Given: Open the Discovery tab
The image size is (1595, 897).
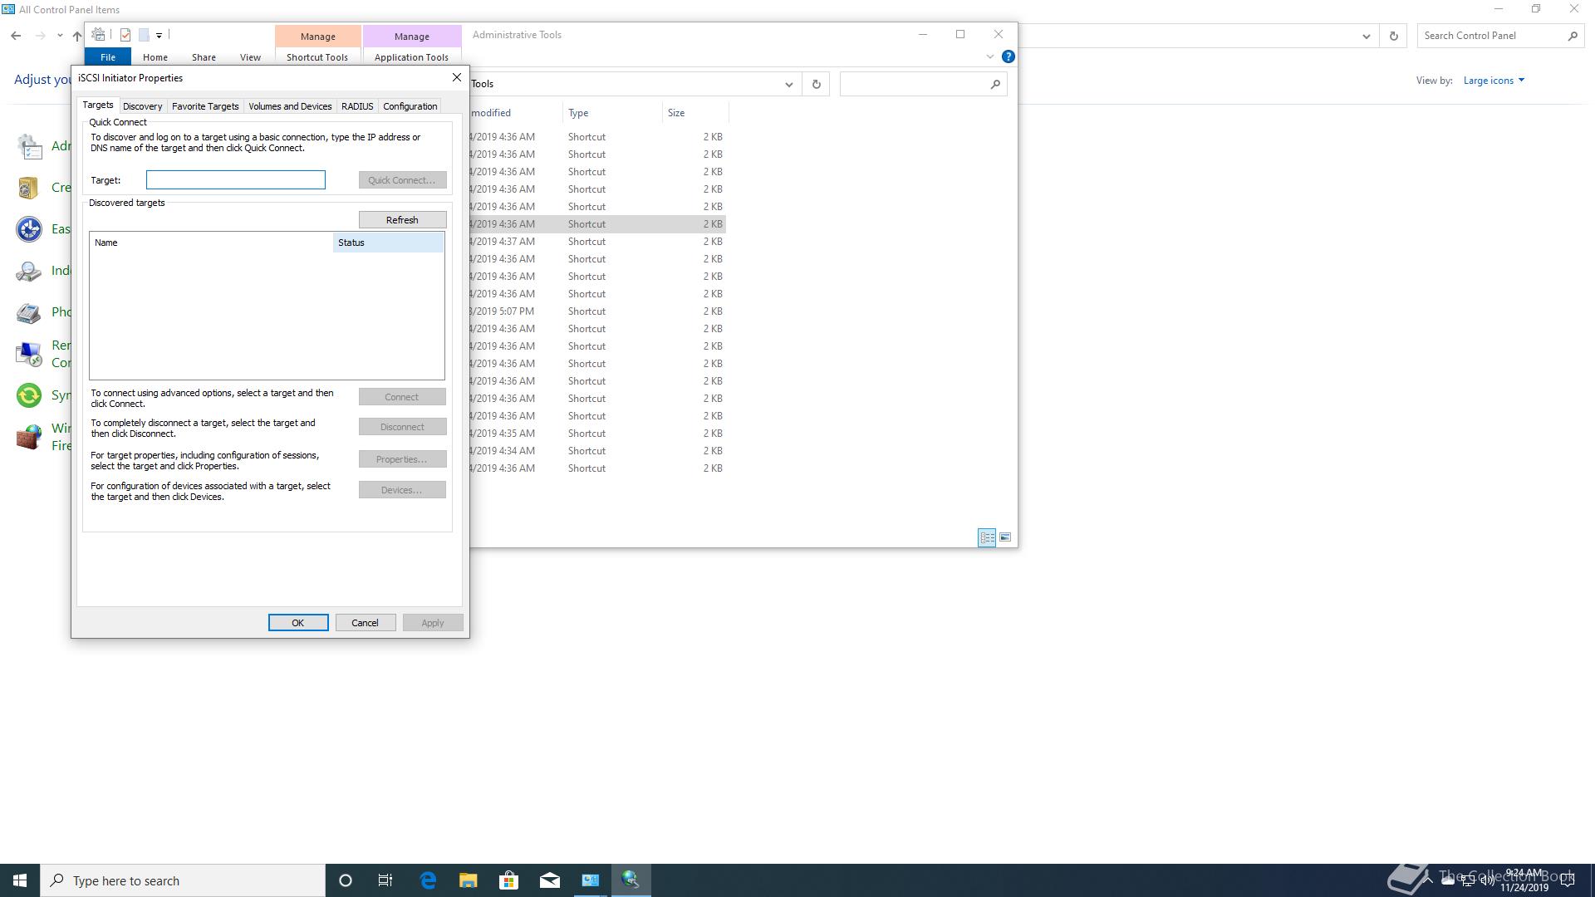Looking at the screenshot, I should coord(142,106).
